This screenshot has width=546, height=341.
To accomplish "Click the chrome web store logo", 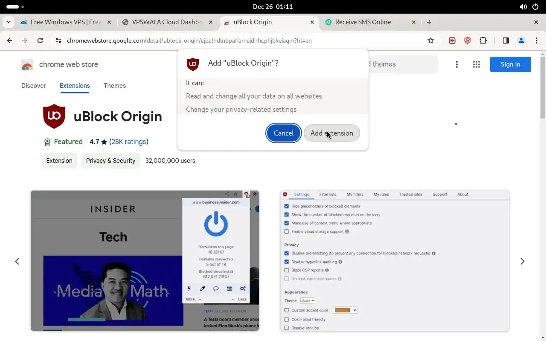I will pyautogui.click(x=60, y=64).
